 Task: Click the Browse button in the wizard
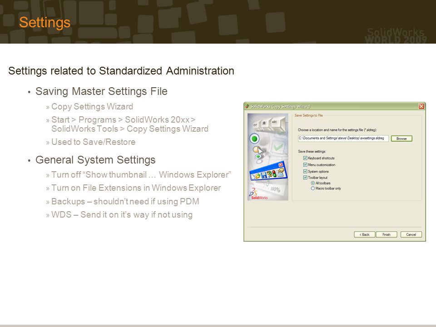click(401, 139)
